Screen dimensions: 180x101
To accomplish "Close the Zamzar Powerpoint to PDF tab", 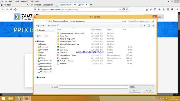I will pos(87,5).
